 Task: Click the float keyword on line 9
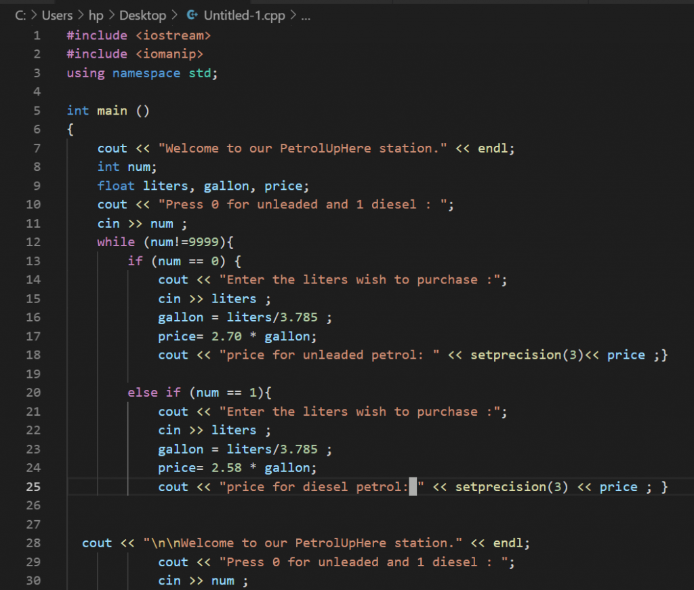coord(116,186)
